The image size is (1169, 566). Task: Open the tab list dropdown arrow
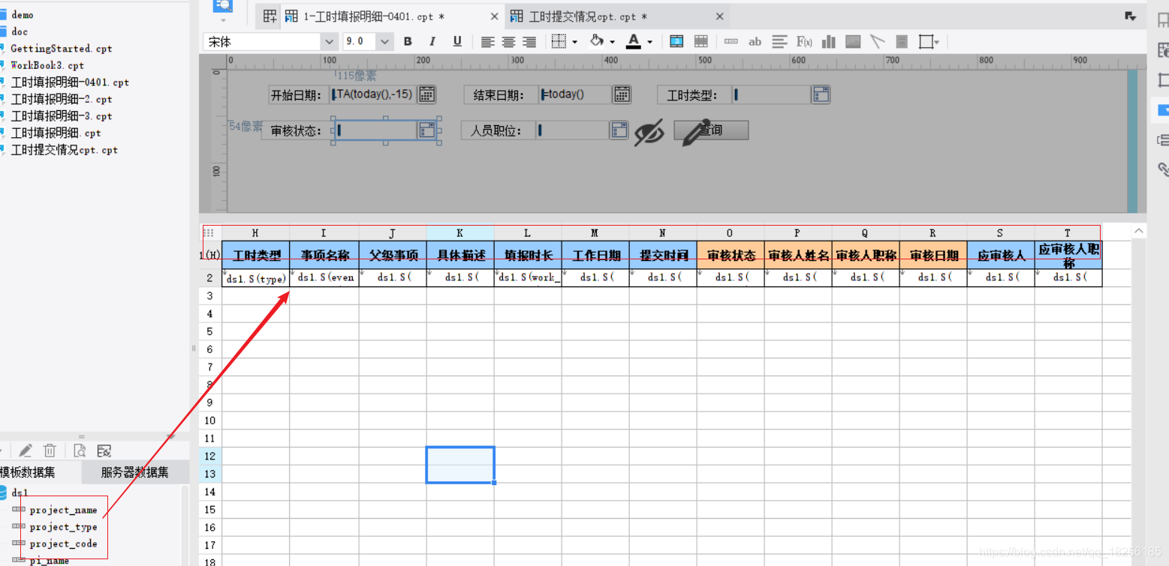1130,16
